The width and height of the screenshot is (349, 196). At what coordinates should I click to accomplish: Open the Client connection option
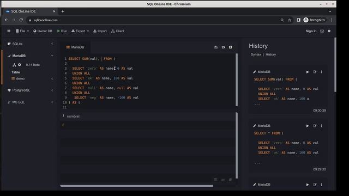(x=118, y=31)
